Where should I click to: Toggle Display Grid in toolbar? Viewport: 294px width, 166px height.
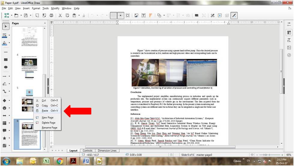click(114, 16)
